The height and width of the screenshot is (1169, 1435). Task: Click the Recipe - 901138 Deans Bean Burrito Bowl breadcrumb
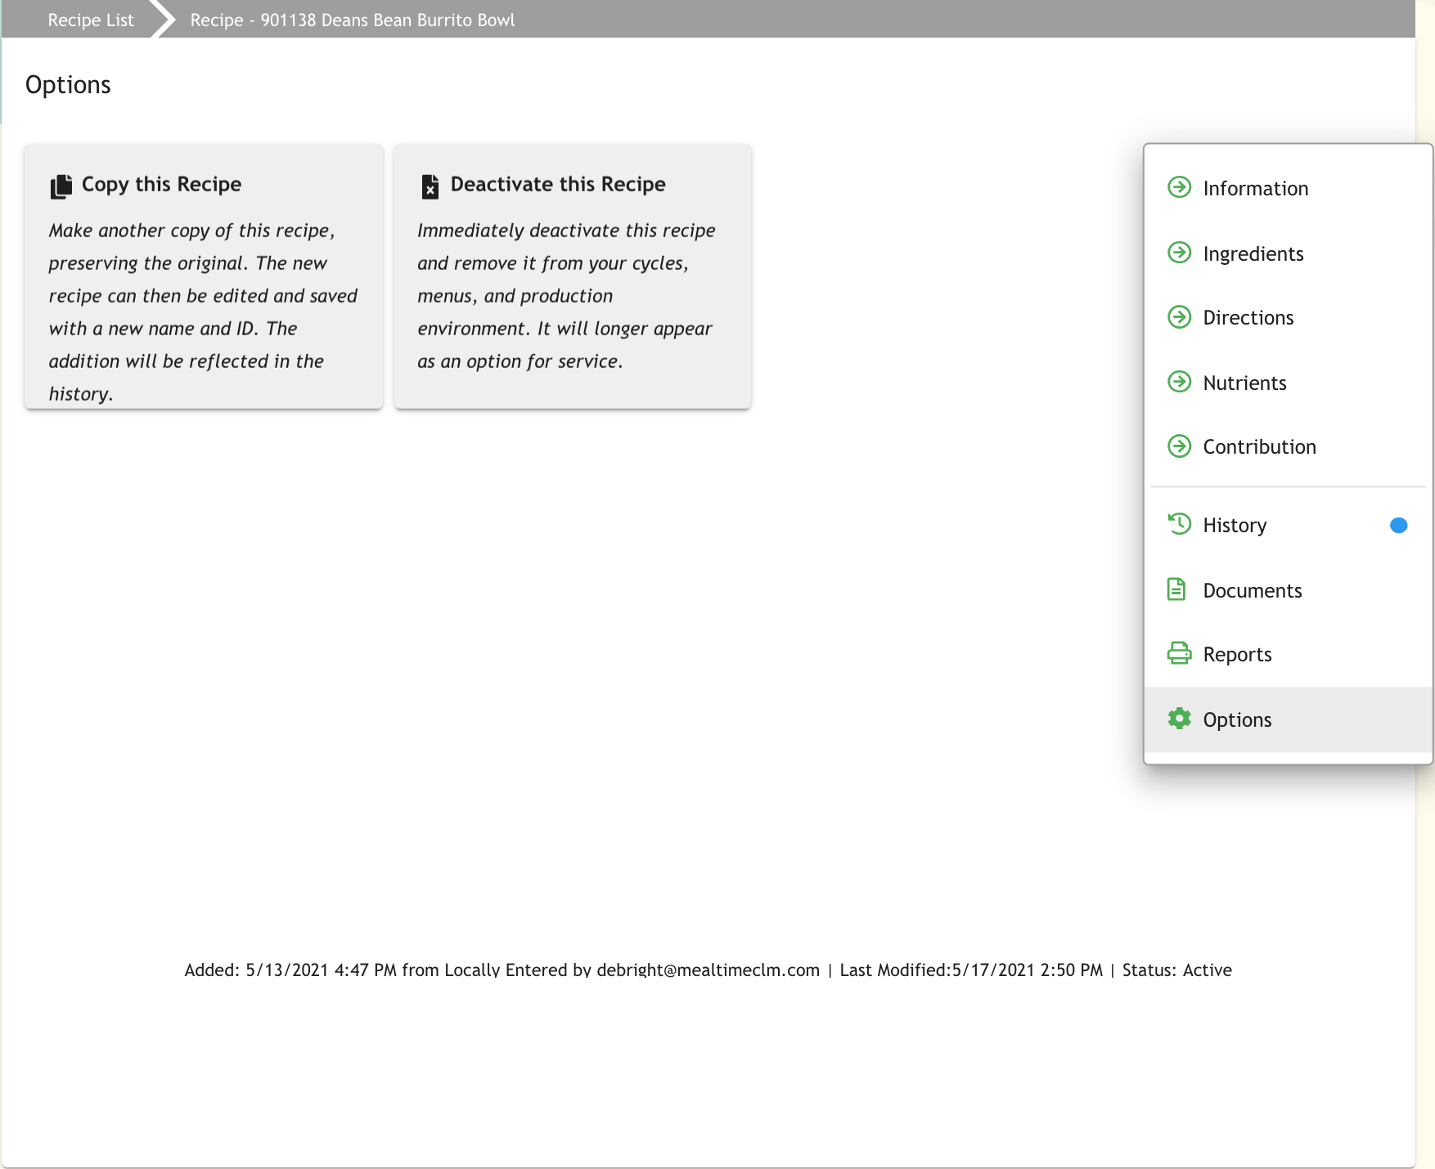click(x=353, y=20)
